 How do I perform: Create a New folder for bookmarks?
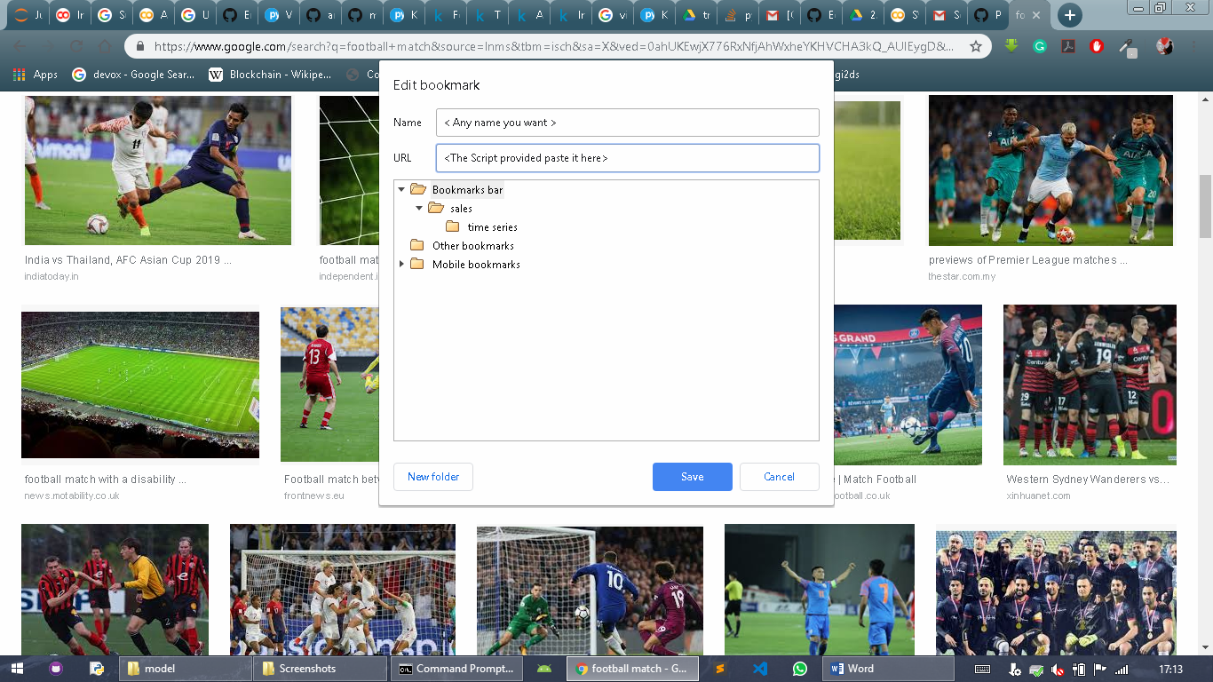432,477
